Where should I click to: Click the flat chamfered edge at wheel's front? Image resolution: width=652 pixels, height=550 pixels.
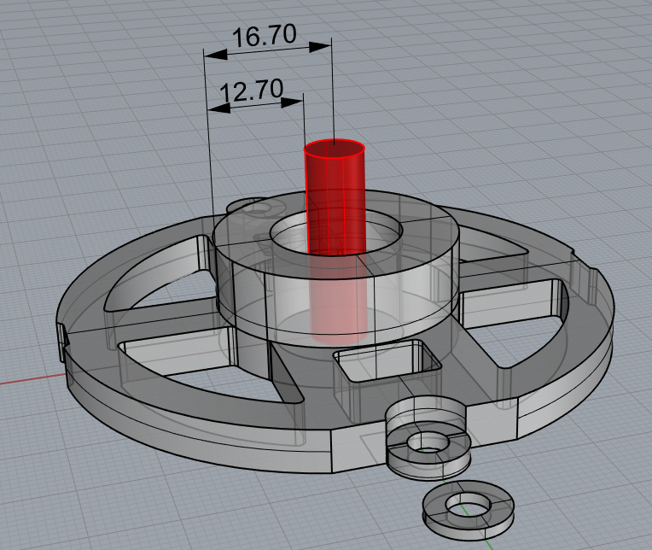(x=359, y=452)
